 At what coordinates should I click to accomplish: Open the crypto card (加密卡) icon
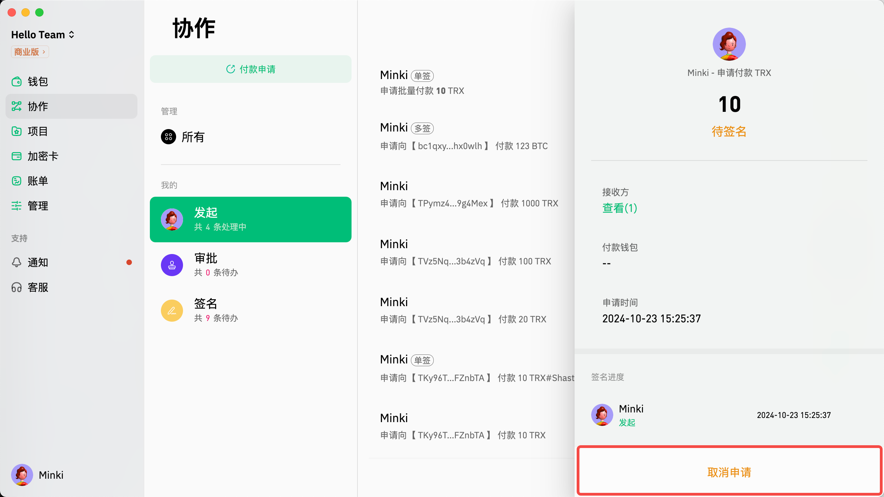pyautogui.click(x=17, y=156)
